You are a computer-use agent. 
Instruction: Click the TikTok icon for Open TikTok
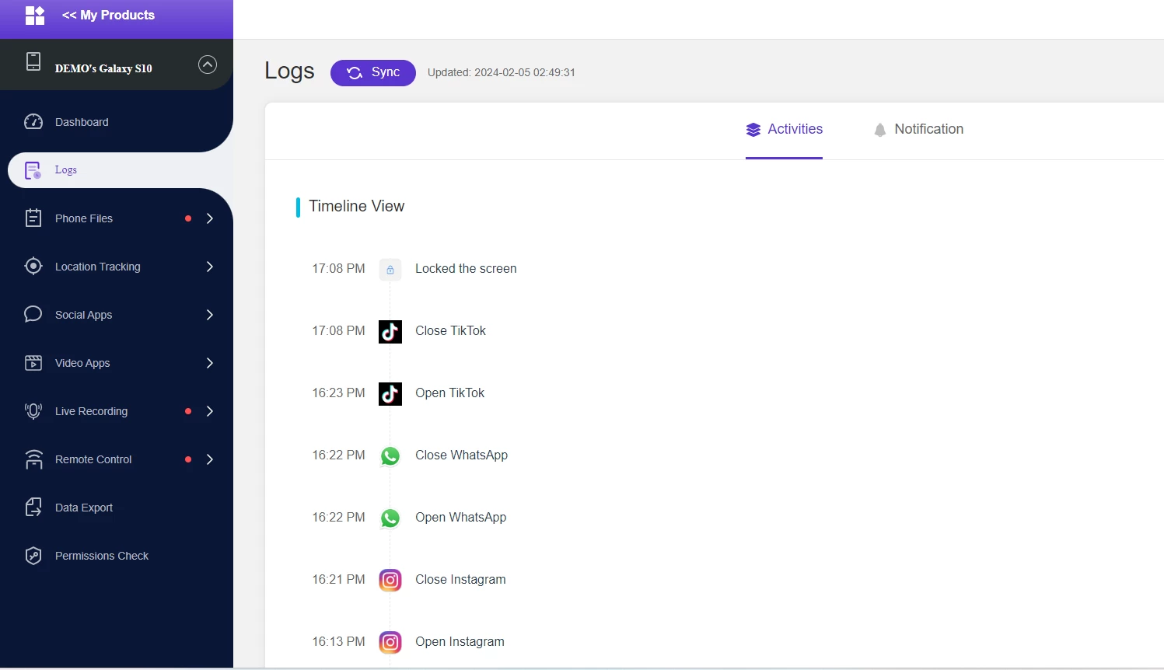(390, 394)
